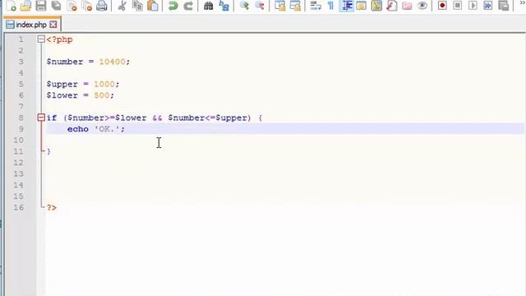Stop macro recording square icon
This screenshot has width=526, height=296.
pyautogui.click(x=457, y=6)
